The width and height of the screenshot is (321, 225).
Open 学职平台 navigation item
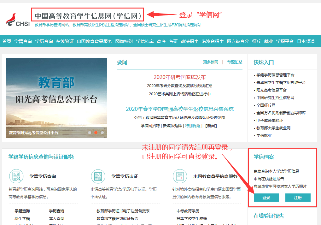click(x=285, y=41)
